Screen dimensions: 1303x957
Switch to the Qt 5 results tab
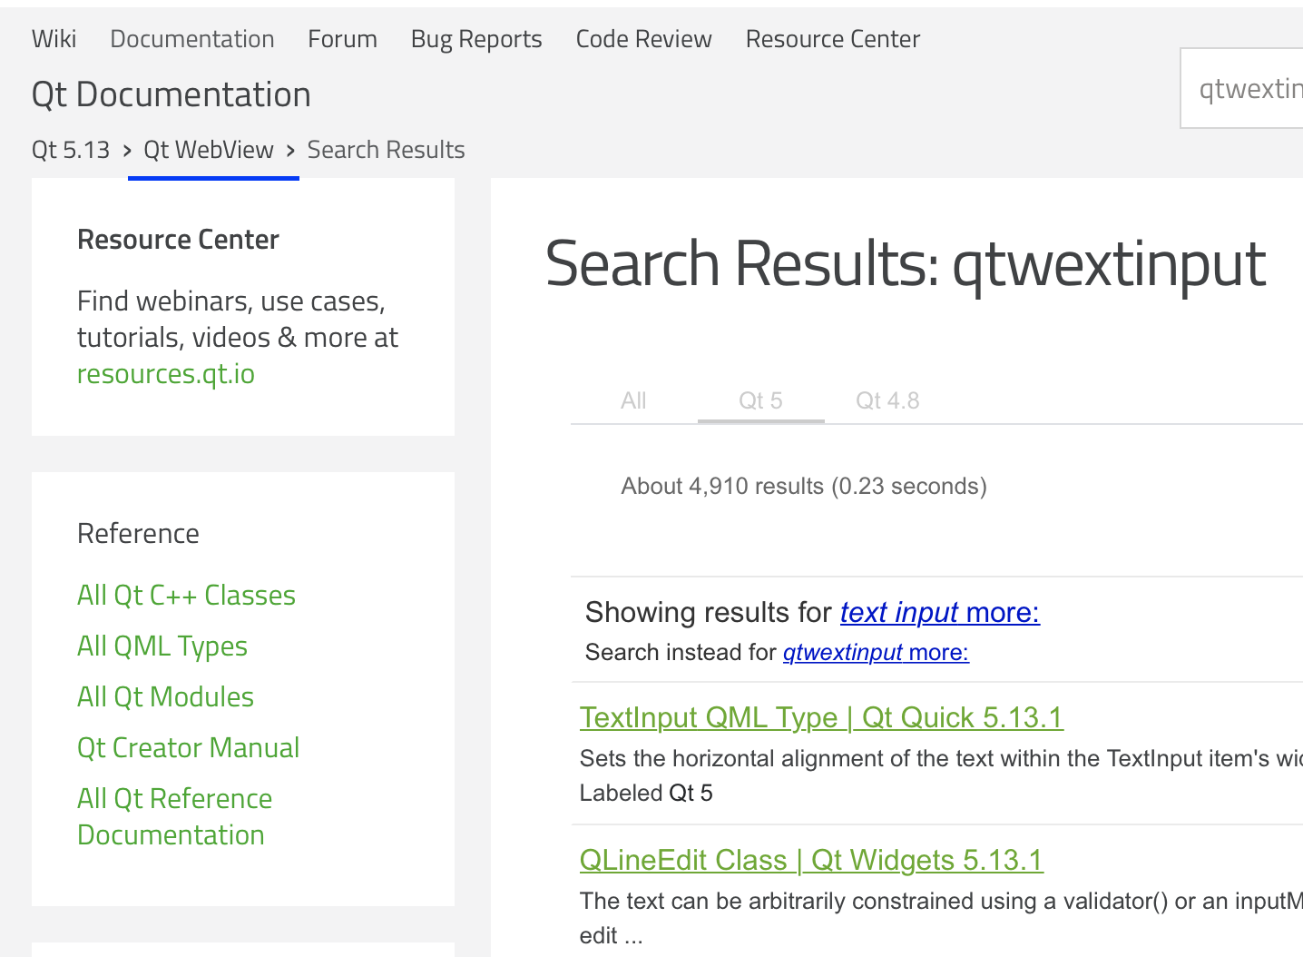pyautogui.click(x=760, y=400)
